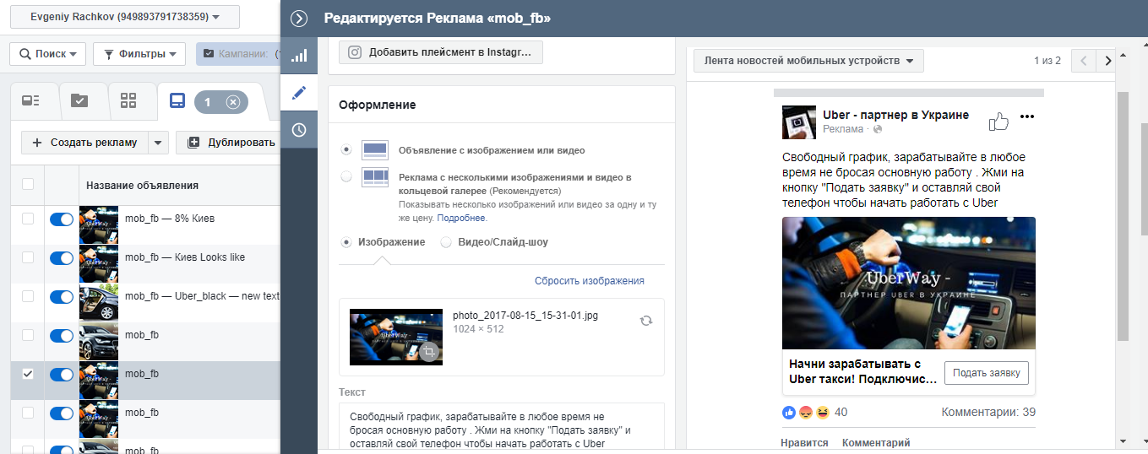Open the 'Лента новостей мобильных устройств' dropdown

(x=808, y=61)
